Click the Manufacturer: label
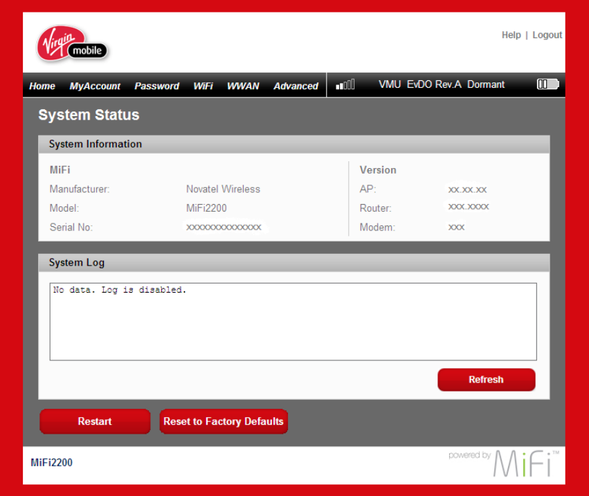This screenshot has height=496, width=589. [x=80, y=189]
